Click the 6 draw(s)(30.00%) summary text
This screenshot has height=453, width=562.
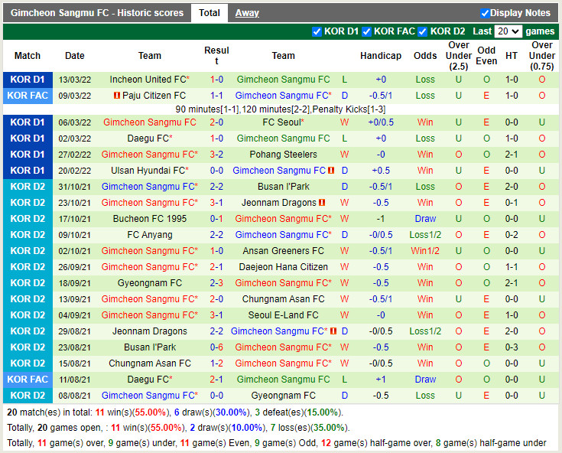(213, 412)
